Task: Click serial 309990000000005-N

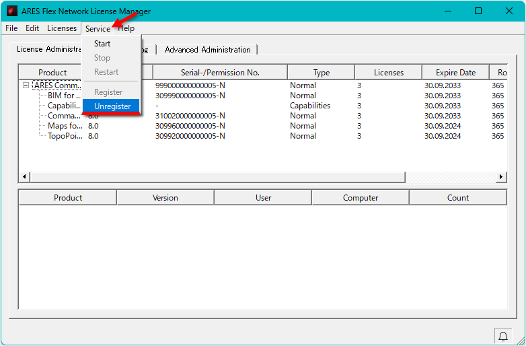Action: click(x=190, y=96)
